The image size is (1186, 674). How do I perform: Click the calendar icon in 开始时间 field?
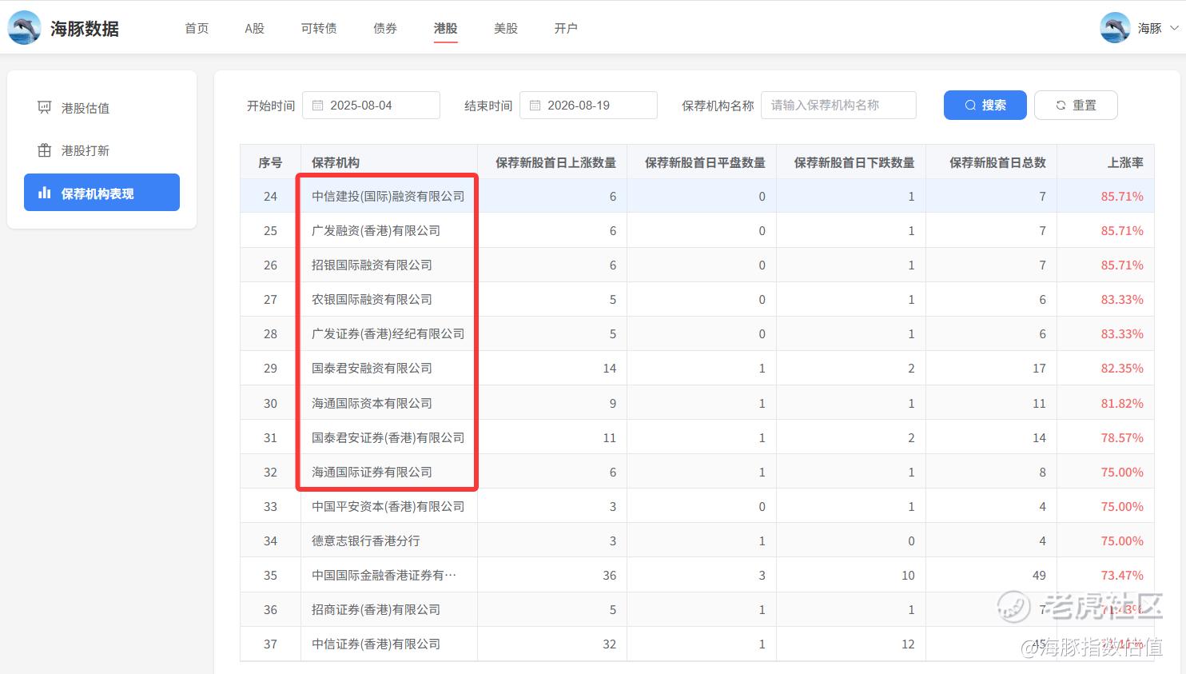coord(317,106)
